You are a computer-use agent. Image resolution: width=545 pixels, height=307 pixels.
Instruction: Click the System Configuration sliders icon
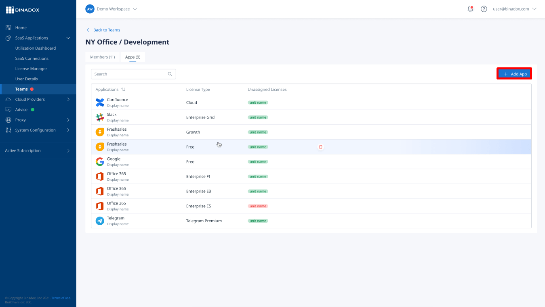click(8, 130)
